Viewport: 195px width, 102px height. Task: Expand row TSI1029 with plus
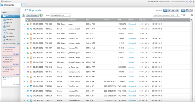pos(24,82)
